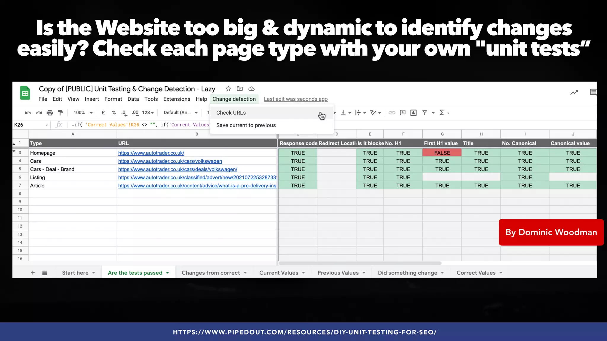Image resolution: width=607 pixels, height=341 pixels.
Task: Open text rotation options
Action: click(376, 113)
